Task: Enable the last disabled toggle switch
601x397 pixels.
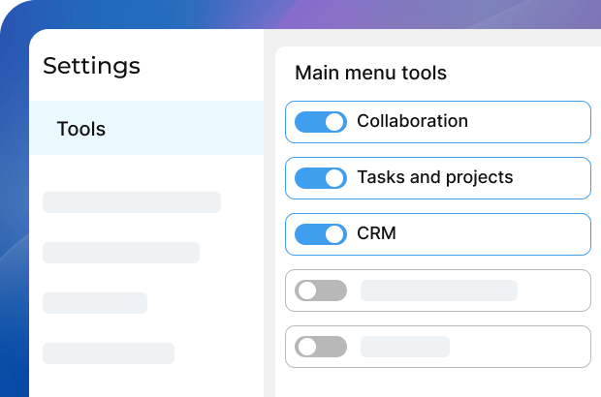Action: pos(320,347)
